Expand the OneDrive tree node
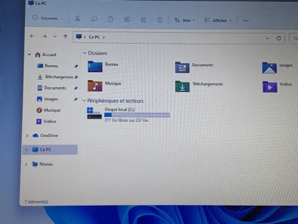298x224 pixels. point(27,136)
